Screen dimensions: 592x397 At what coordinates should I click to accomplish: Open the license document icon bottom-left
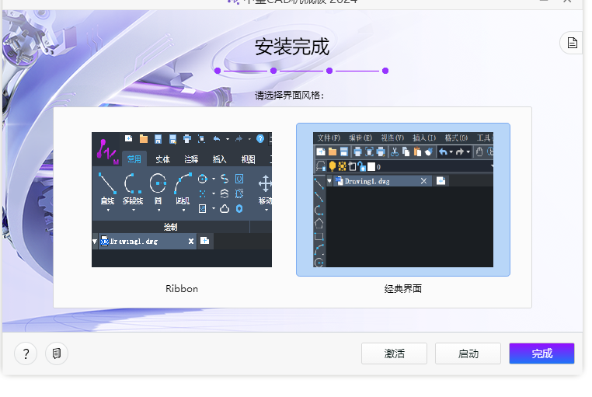point(57,354)
